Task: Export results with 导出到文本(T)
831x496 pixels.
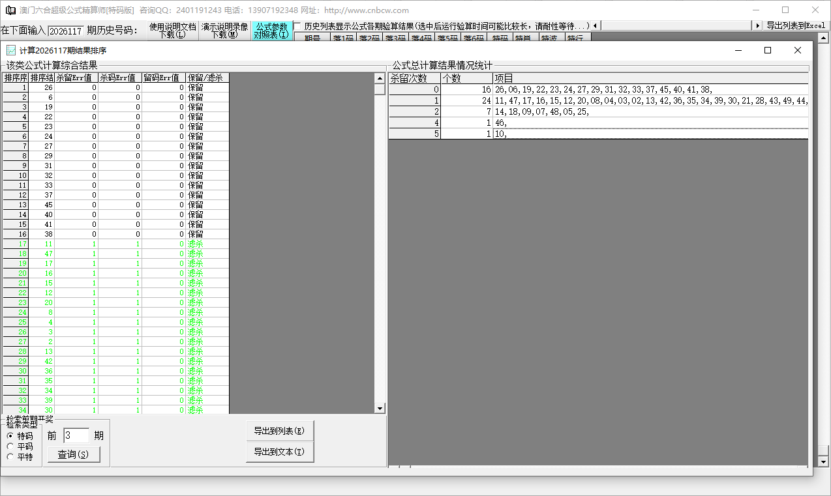Action: [280, 452]
